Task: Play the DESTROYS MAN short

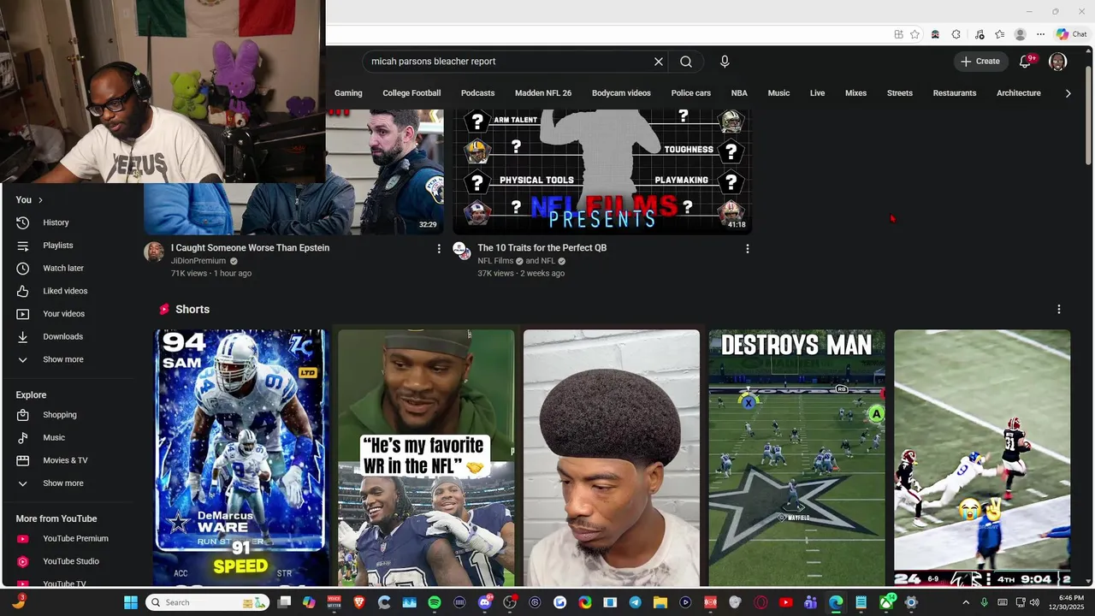Action: coord(796,458)
